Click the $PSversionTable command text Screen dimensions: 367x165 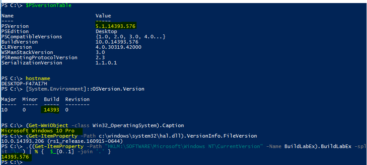tap(48, 5)
